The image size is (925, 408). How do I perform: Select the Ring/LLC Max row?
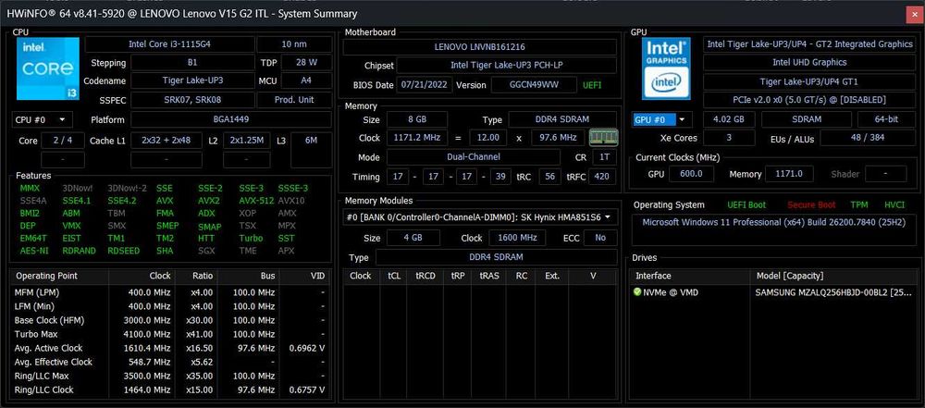coord(170,377)
